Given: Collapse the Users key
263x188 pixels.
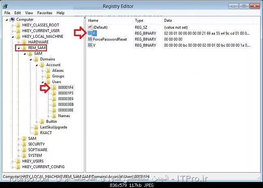Looking at the screenshot, I should click(42, 82).
